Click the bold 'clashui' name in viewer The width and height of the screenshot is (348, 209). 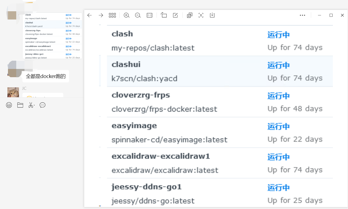click(126, 65)
